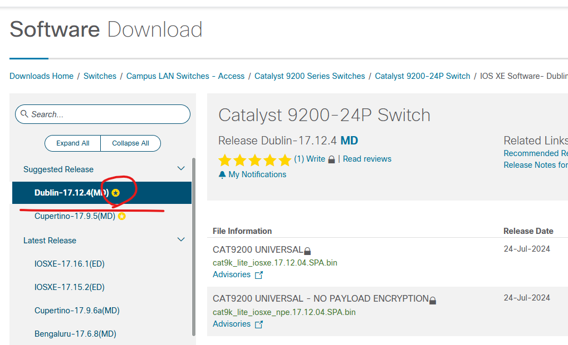568x345 pixels.
Task: Open Catalyst 9200 Series Switches breadcrumb
Action: (x=310, y=76)
